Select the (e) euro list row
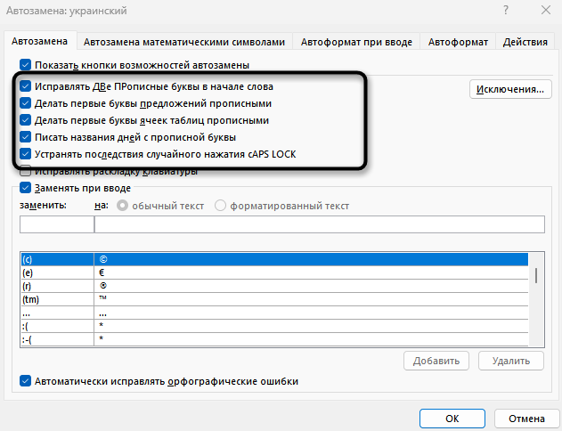This screenshot has width=562, height=431. point(274,272)
